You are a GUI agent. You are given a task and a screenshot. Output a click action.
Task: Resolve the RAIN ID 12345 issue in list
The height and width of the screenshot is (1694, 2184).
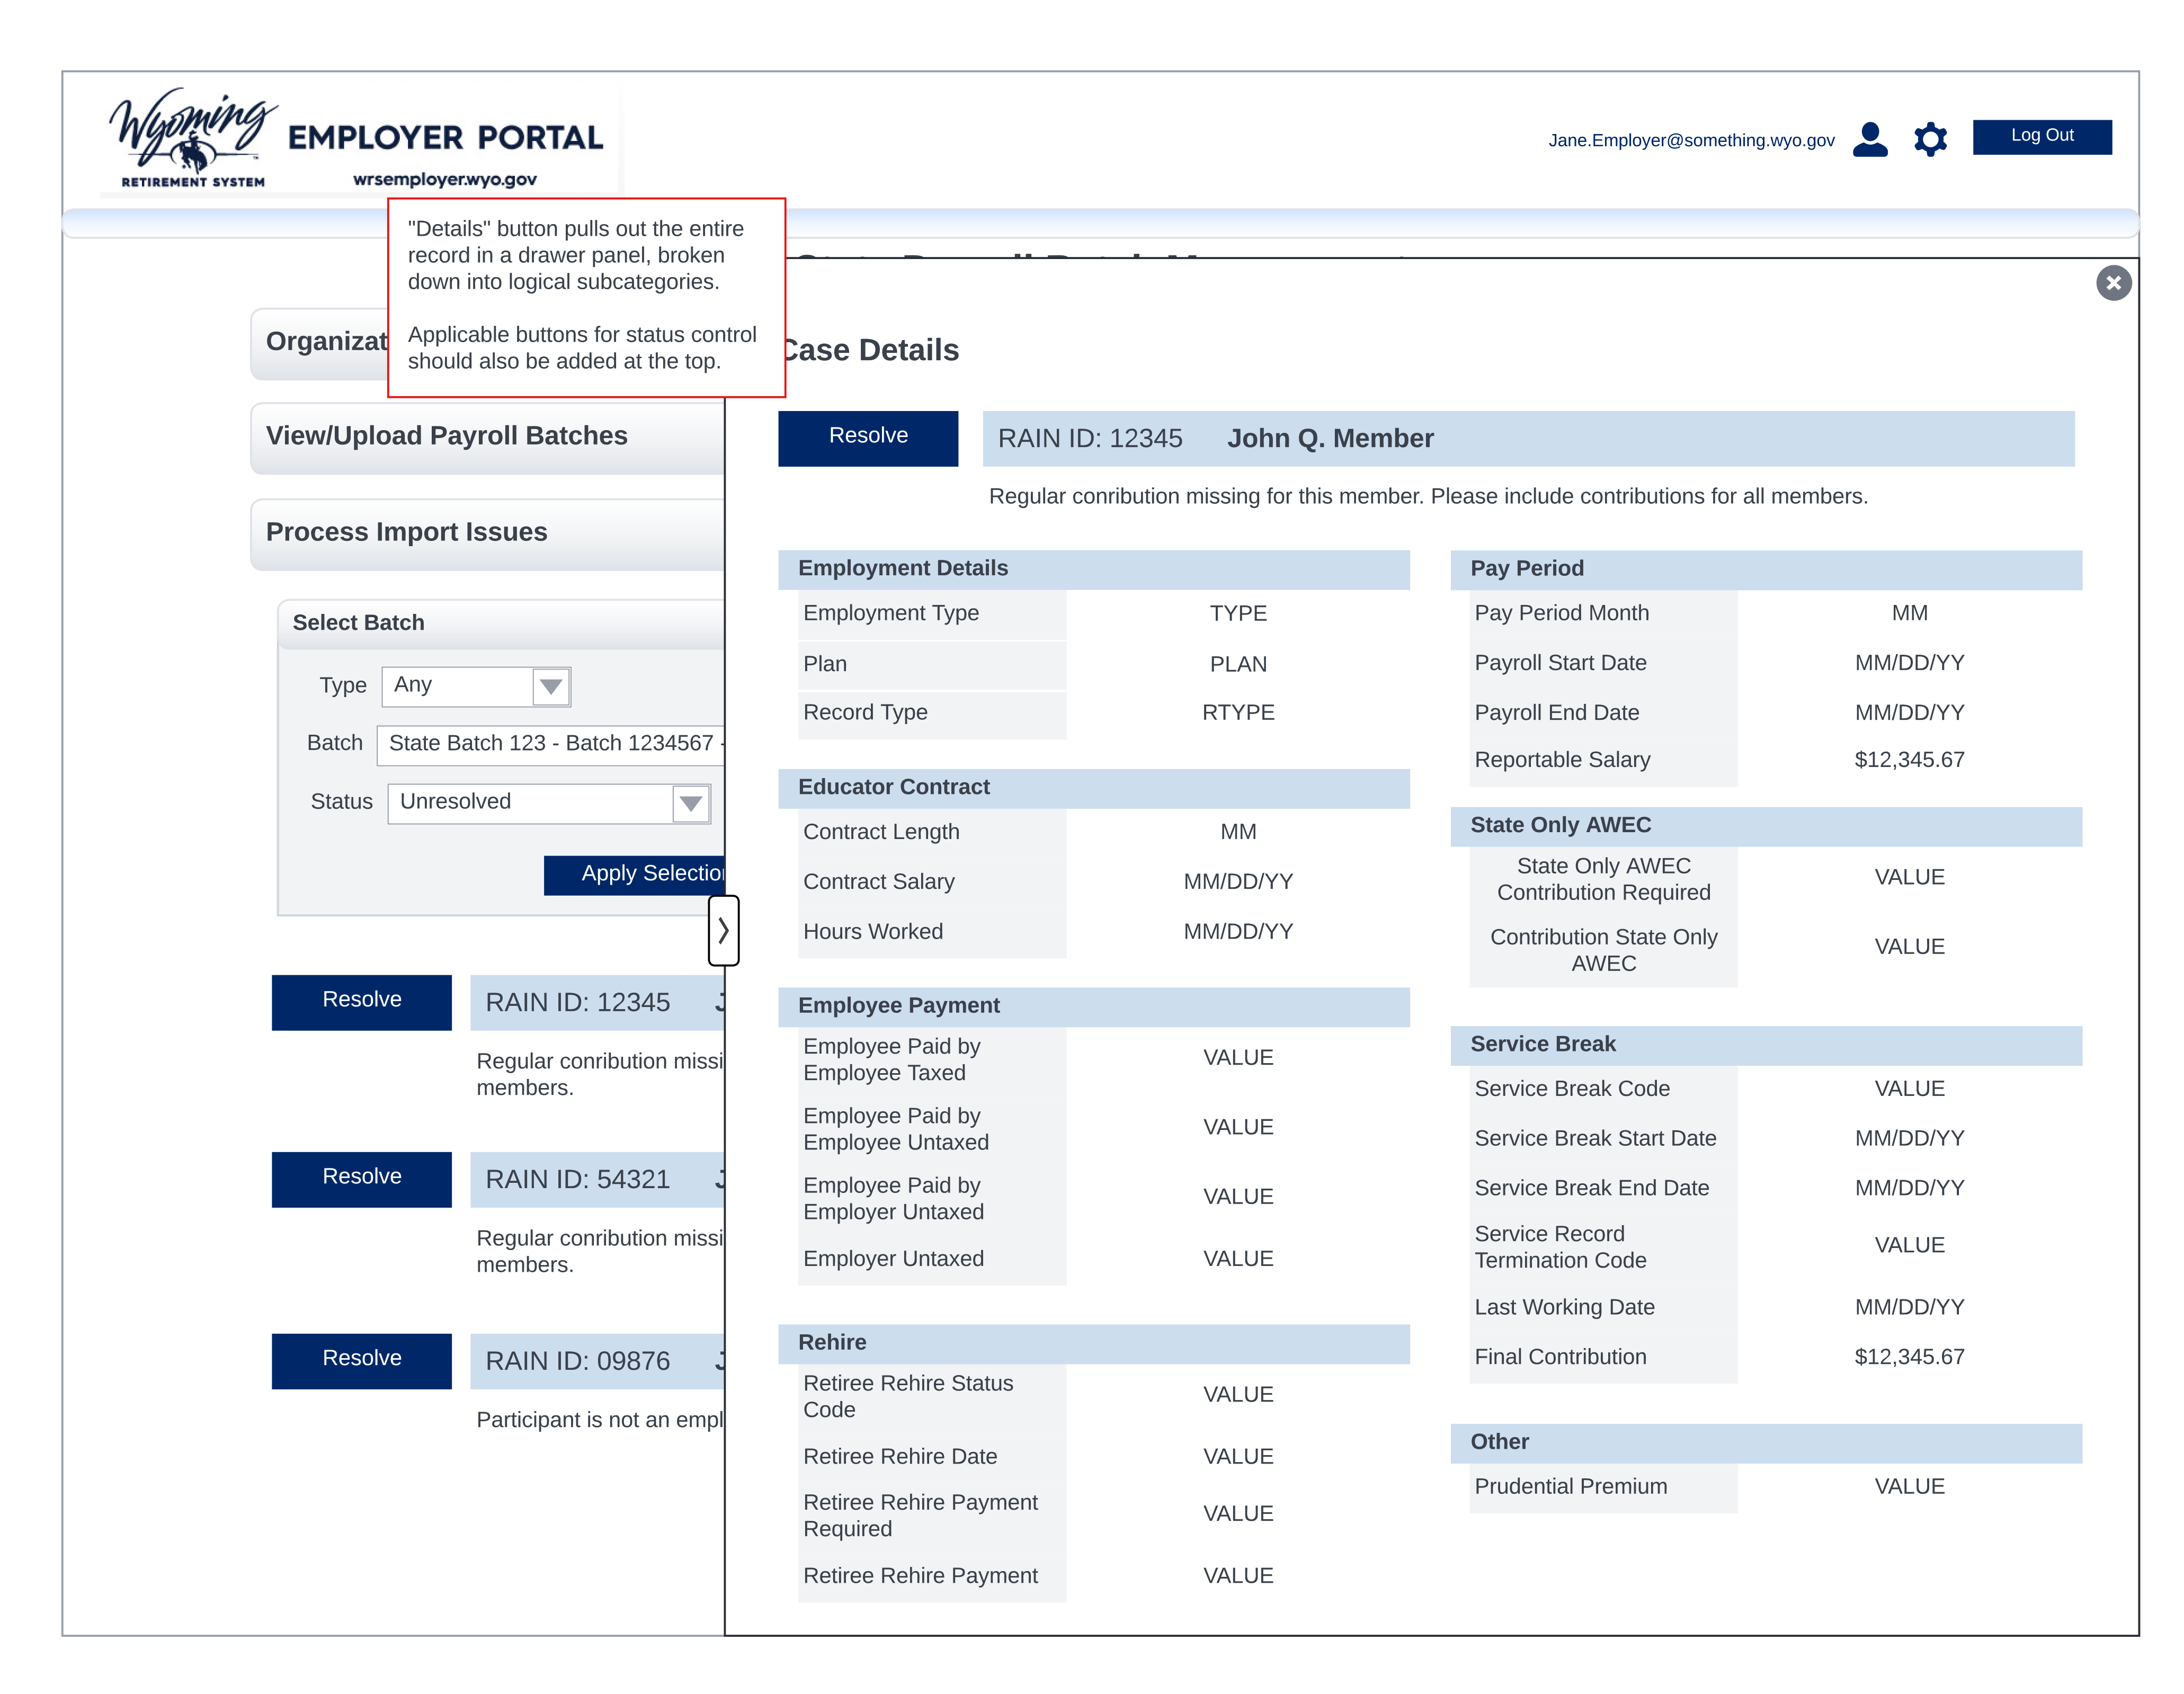tap(361, 1002)
